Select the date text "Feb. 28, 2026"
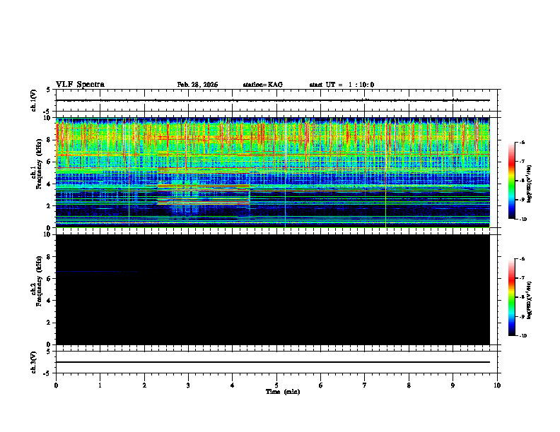This screenshot has height=432, width=560. pyautogui.click(x=197, y=85)
